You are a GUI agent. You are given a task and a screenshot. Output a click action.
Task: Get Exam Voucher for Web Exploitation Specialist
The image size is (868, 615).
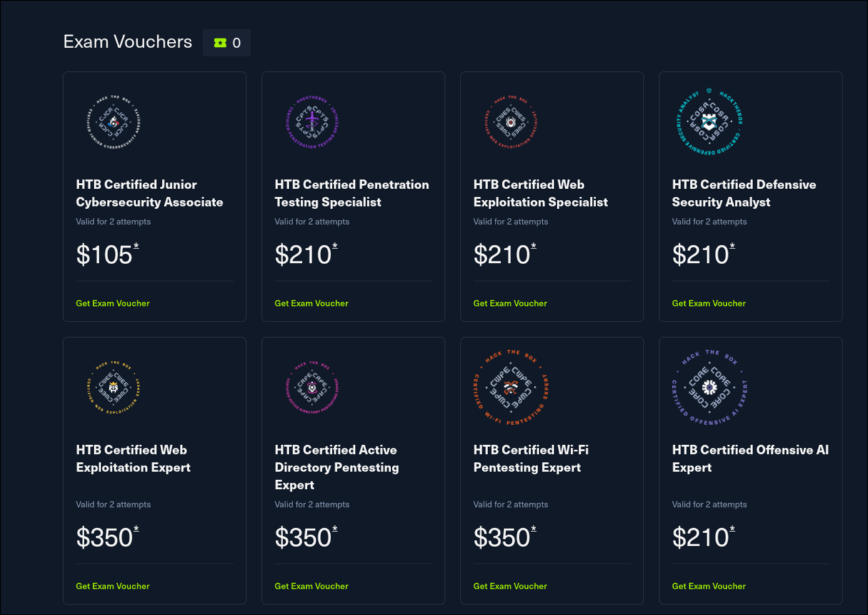coord(510,303)
